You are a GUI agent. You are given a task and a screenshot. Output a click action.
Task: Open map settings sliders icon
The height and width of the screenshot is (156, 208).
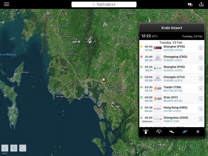pyautogui.click(x=14, y=148)
